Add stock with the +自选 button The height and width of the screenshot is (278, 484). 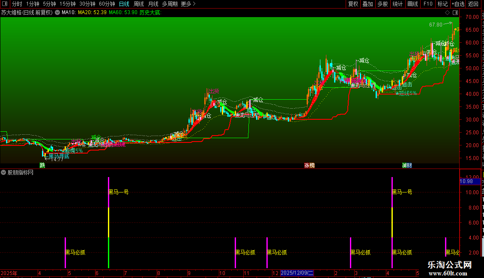point(458,4)
